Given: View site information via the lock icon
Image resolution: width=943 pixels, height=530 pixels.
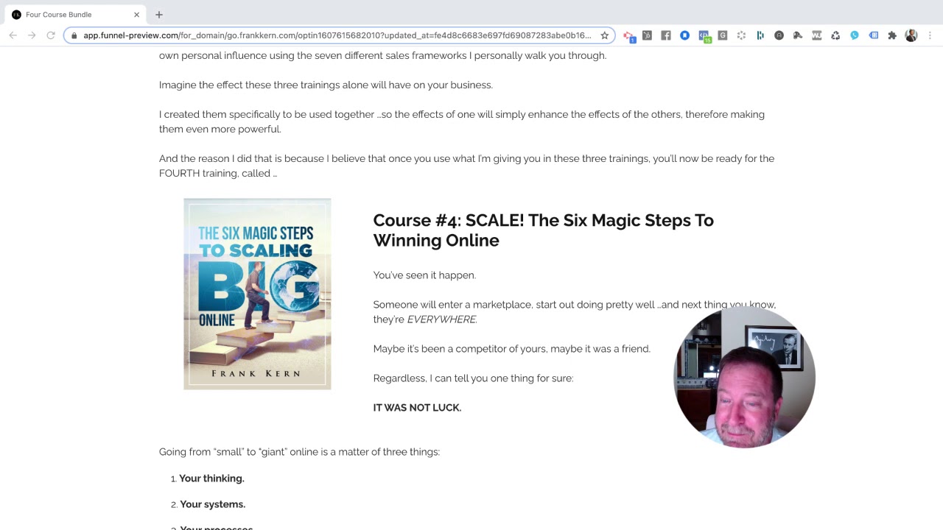Looking at the screenshot, I should (74, 35).
